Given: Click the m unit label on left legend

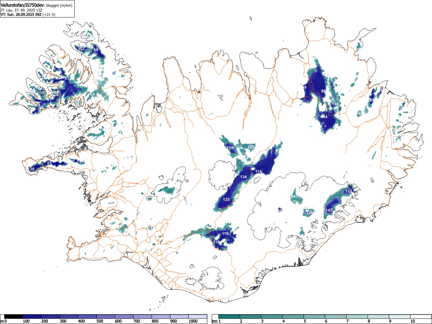Looking at the screenshot, I should (2, 321).
